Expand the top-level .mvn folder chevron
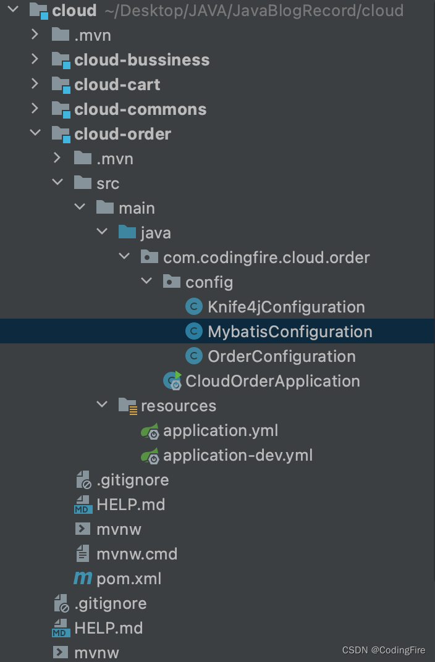 35,34
